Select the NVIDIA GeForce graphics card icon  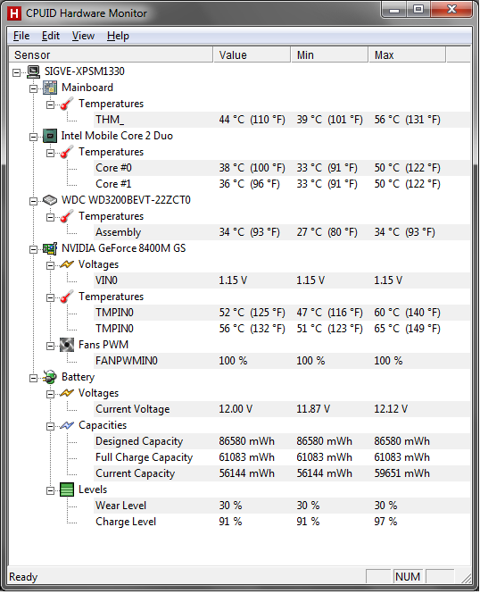coord(50,248)
